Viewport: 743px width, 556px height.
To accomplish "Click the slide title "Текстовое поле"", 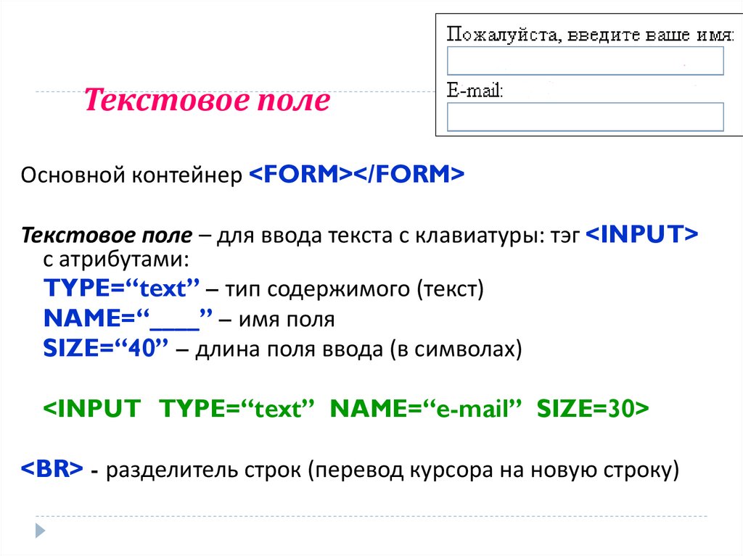I will pos(207,100).
